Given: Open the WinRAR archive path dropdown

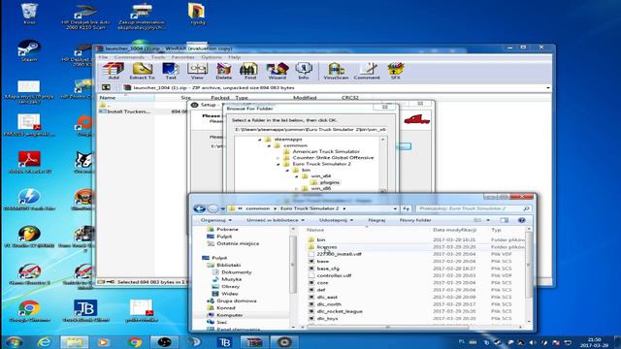Looking at the screenshot, I should (548, 88).
